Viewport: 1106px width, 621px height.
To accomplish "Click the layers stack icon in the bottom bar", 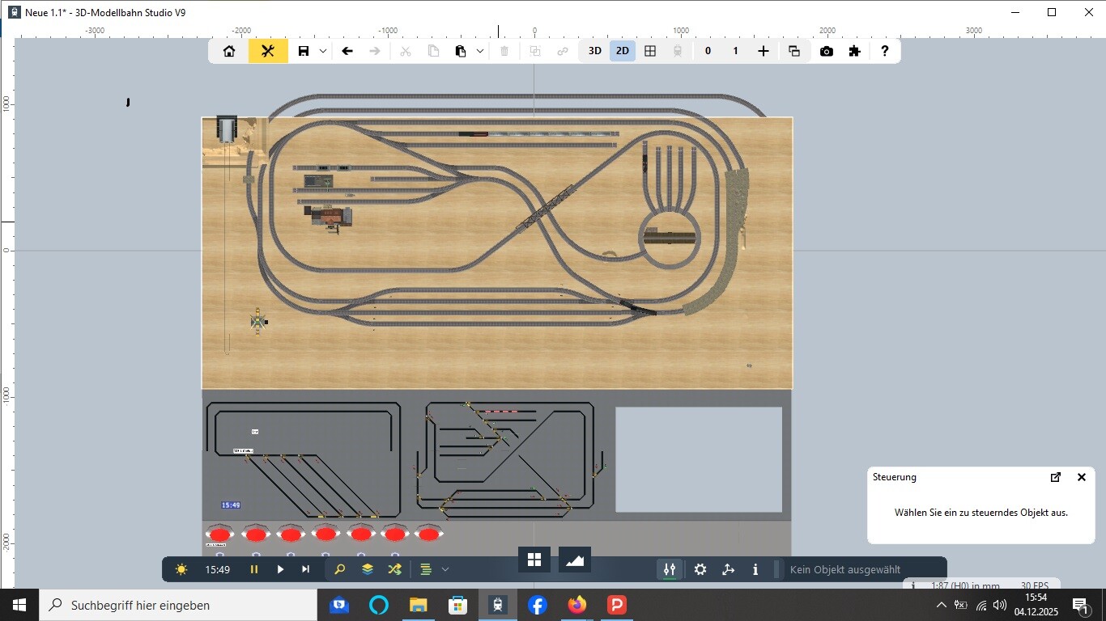I will [x=368, y=569].
